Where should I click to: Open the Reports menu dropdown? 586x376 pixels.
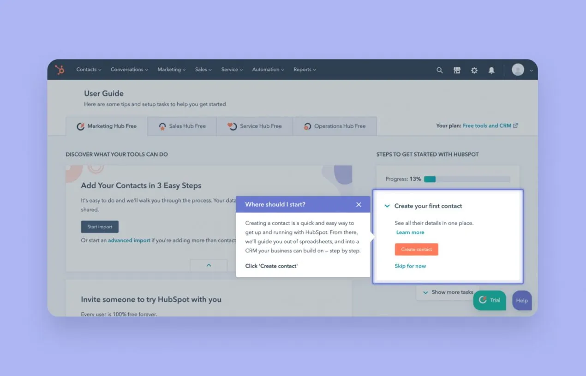click(305, 70)
